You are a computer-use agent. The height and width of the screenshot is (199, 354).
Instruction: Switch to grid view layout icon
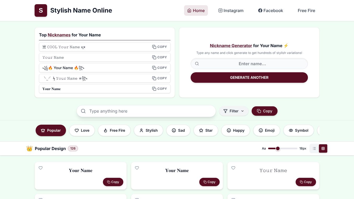(x=323, y=148)
